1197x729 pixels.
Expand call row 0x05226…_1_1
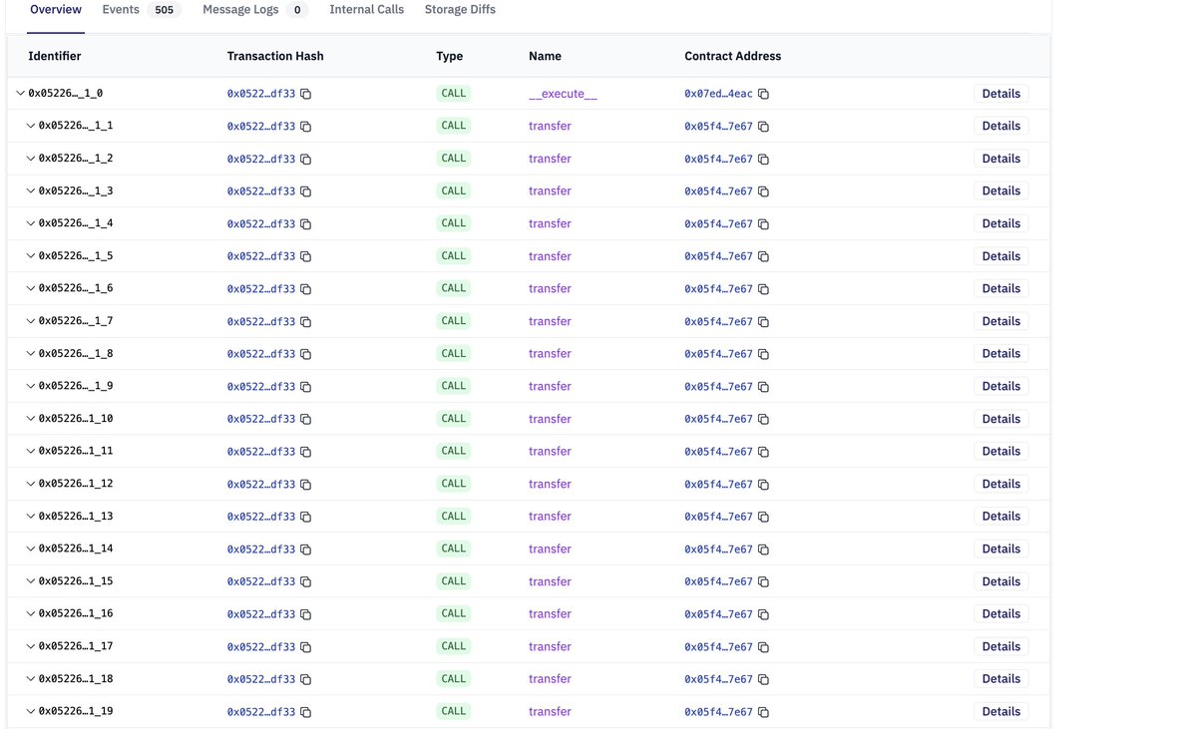click(x=31, y=126)
